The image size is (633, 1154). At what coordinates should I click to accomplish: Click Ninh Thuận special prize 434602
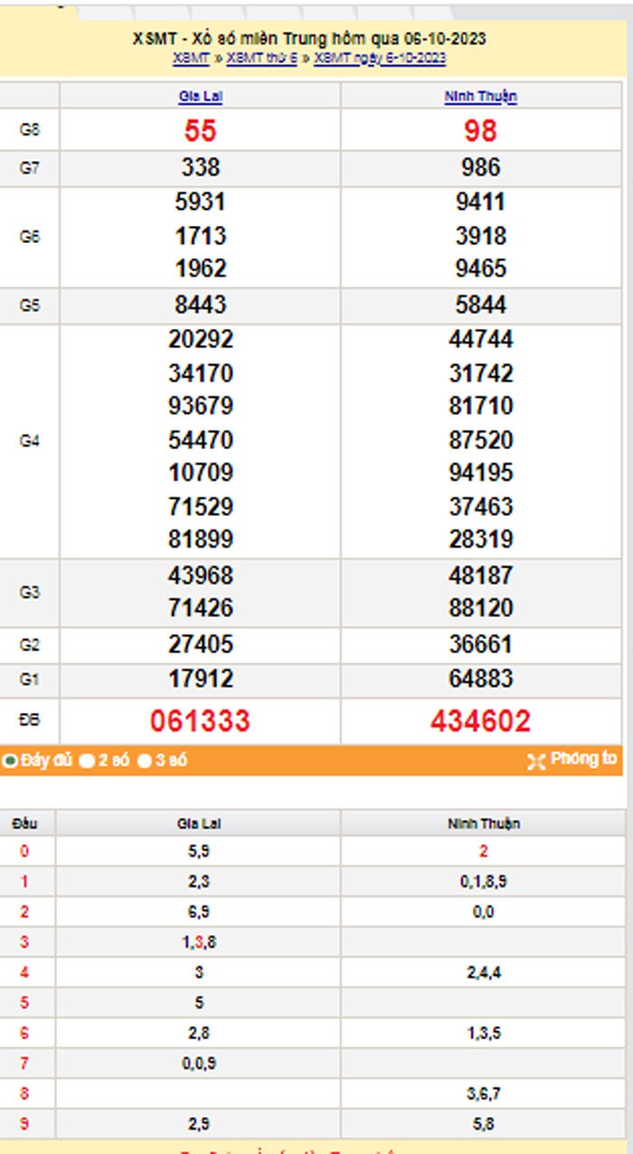480,721
